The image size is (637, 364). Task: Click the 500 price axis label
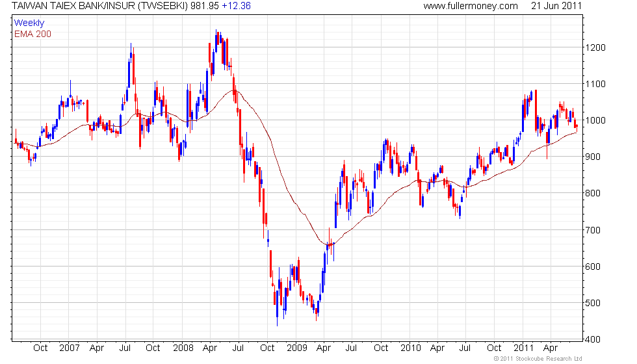[593, 303]
